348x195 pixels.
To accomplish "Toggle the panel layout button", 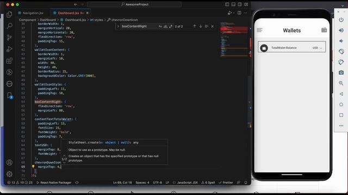I will pyautogui.click(x=233, y=4).
